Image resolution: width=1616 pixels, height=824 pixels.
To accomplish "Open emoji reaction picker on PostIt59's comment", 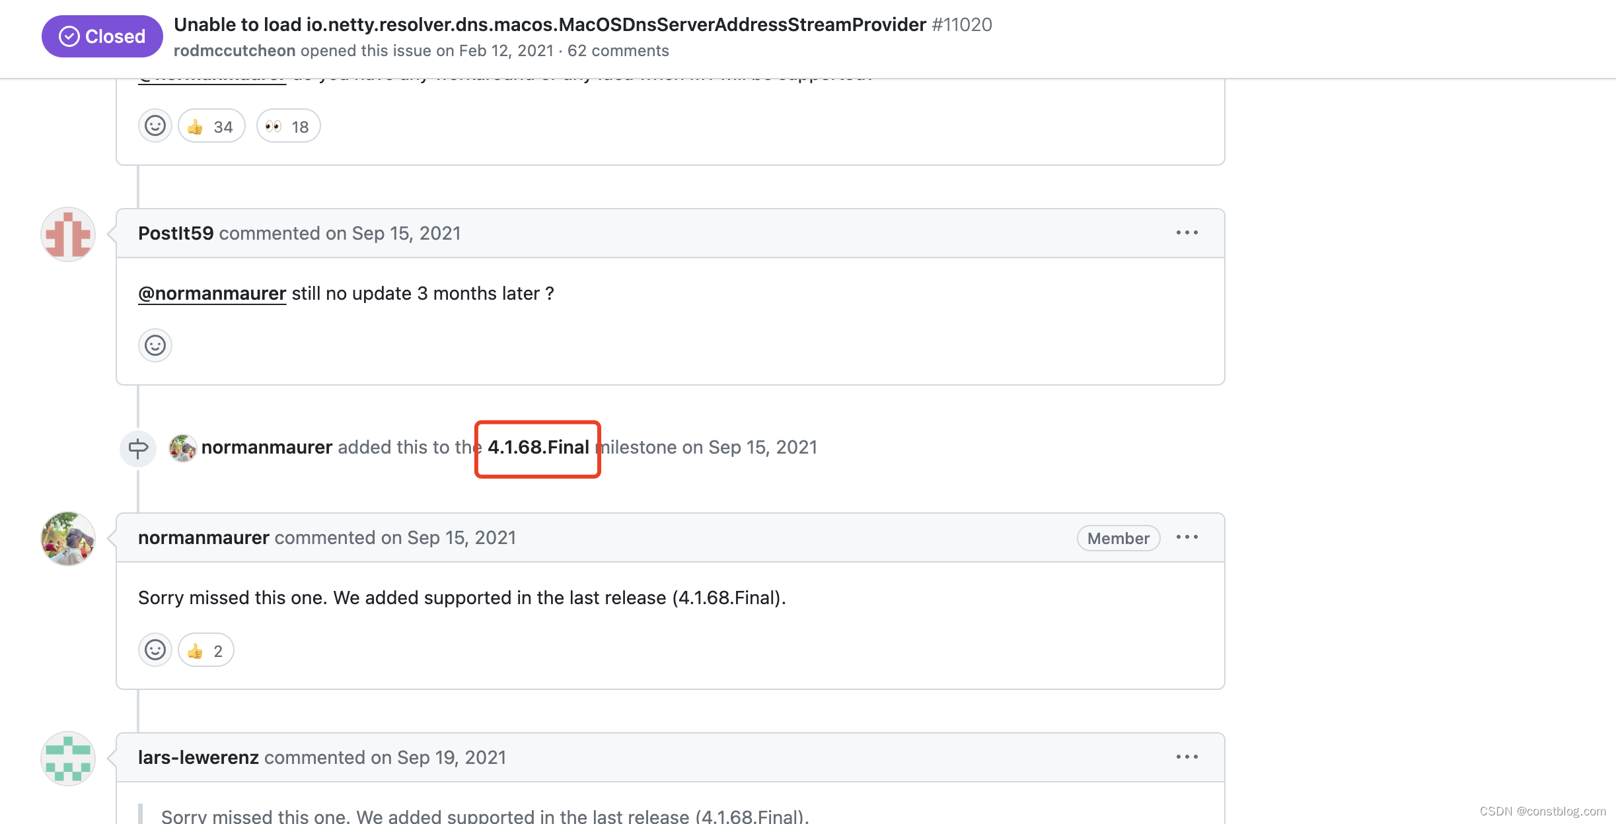I will pos(155,345).
